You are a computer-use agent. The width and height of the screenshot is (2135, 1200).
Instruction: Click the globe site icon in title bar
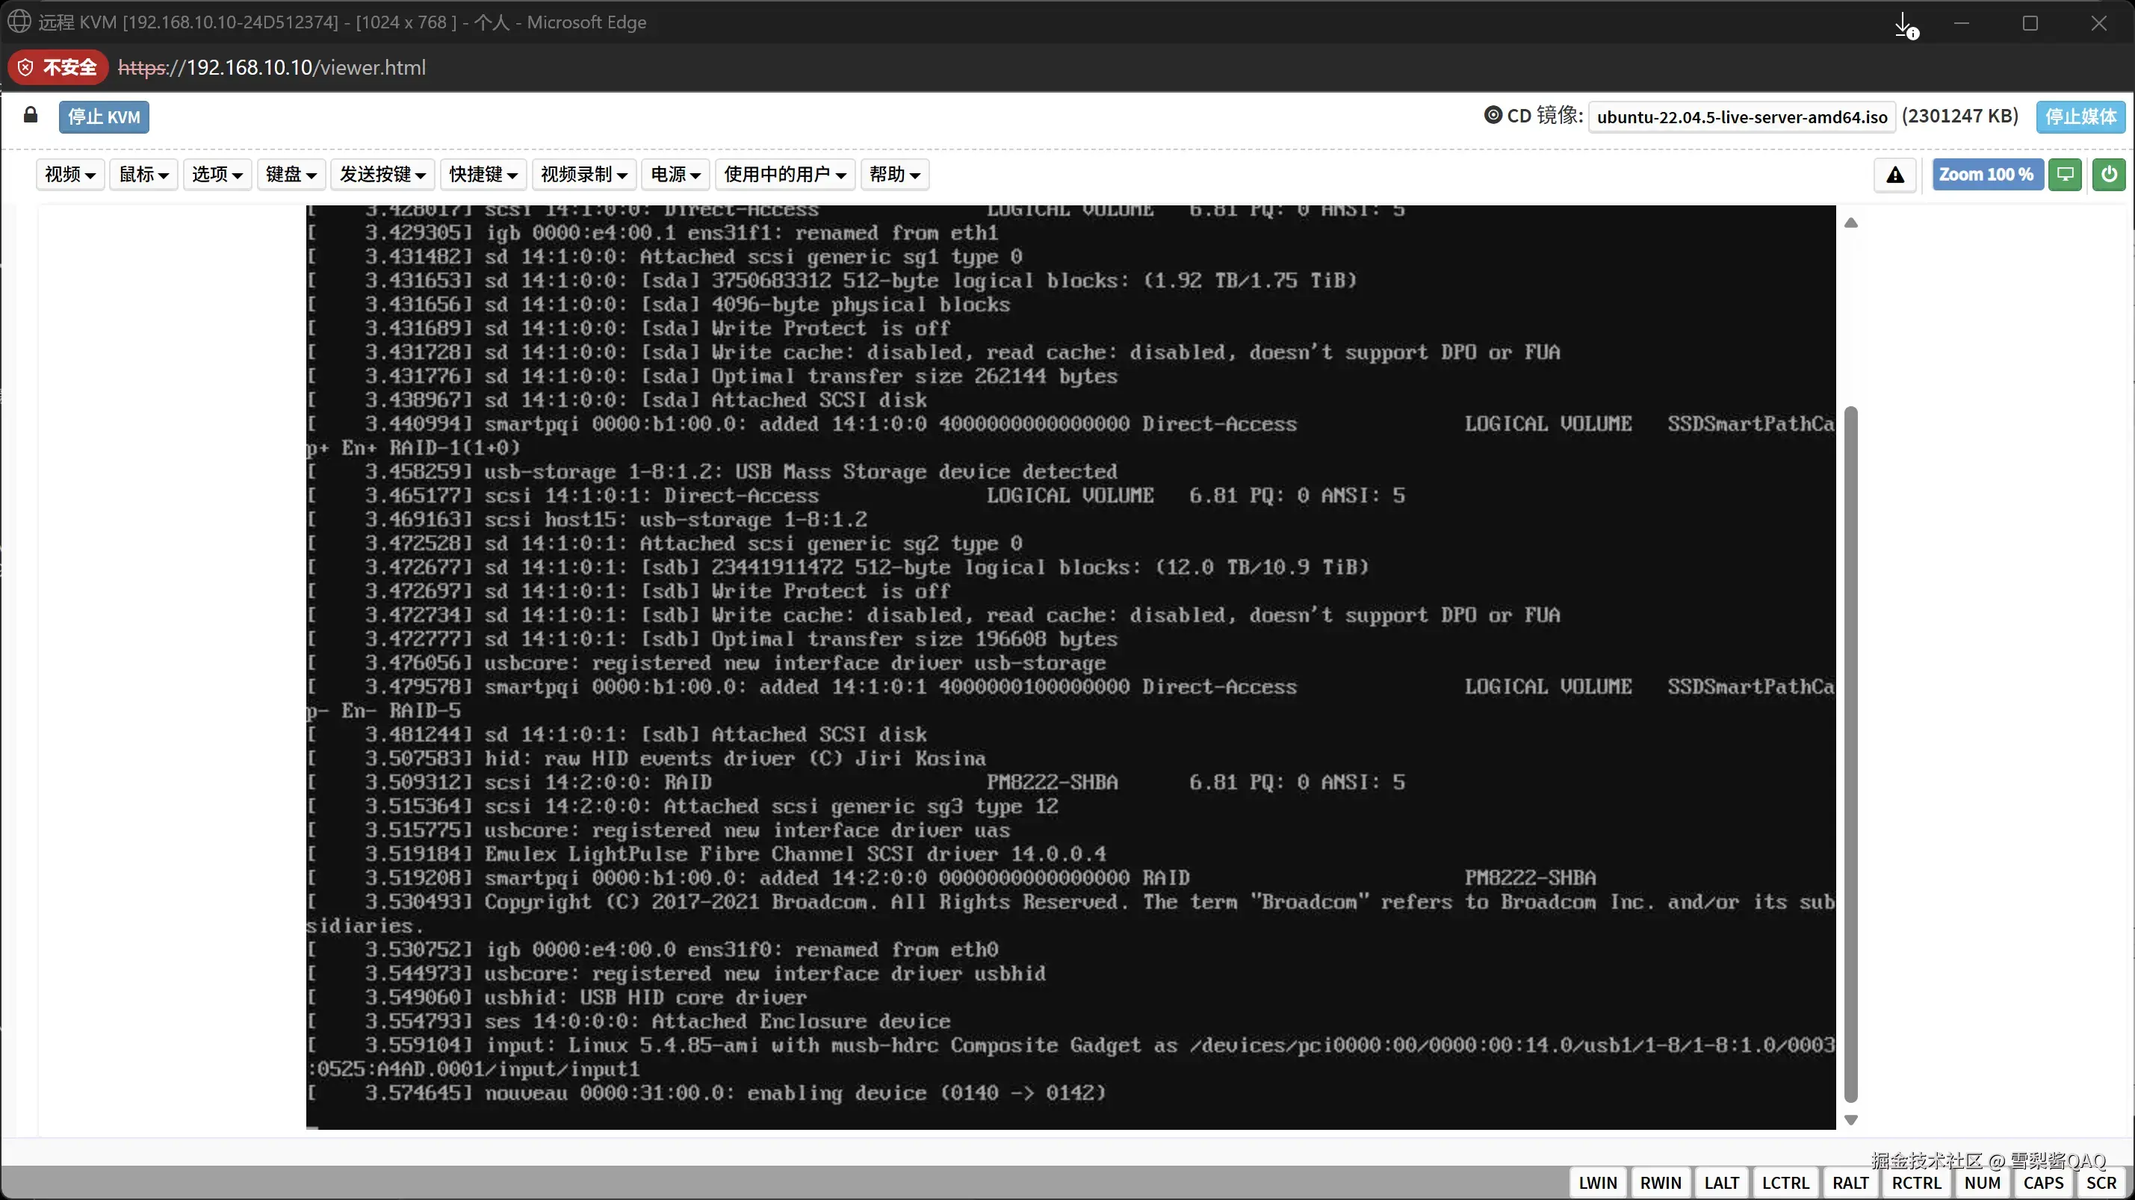click(19, 22)
